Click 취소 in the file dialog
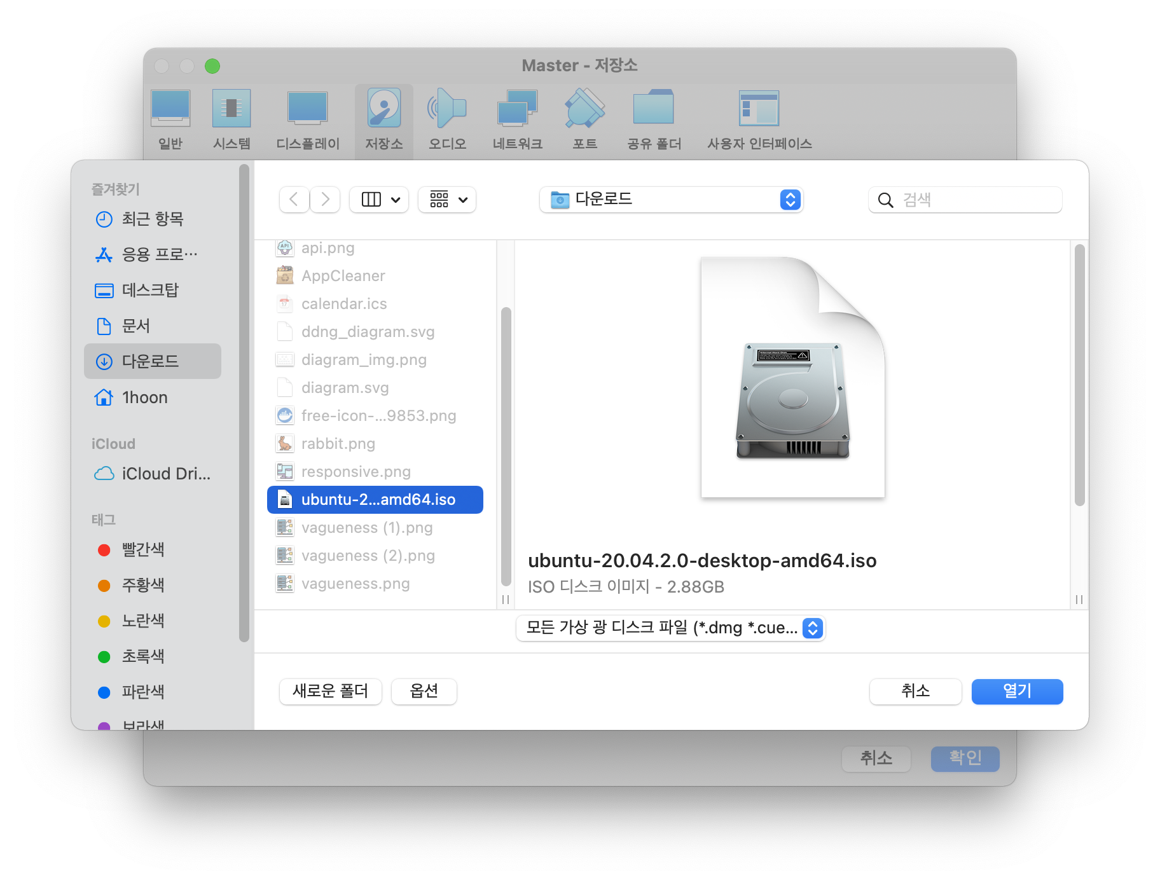Image resolution: width=1160 pixels, height=880 pixels. [916, 692]
